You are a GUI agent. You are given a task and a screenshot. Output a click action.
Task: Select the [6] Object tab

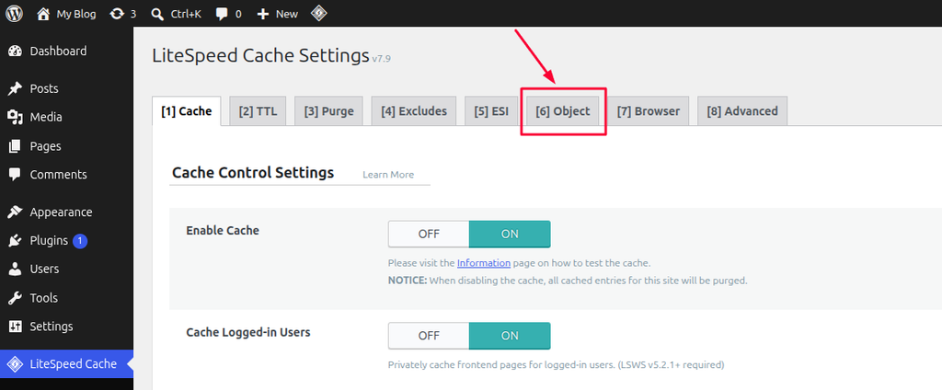coord(563,111)
